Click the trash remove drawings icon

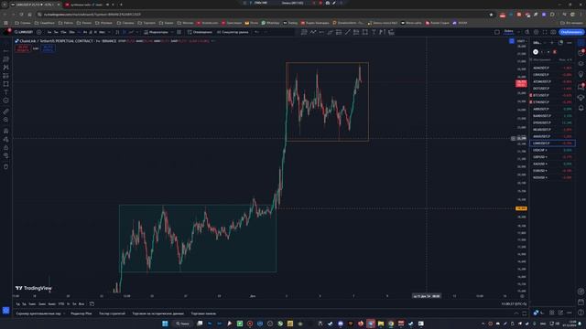tap(5, 166)
